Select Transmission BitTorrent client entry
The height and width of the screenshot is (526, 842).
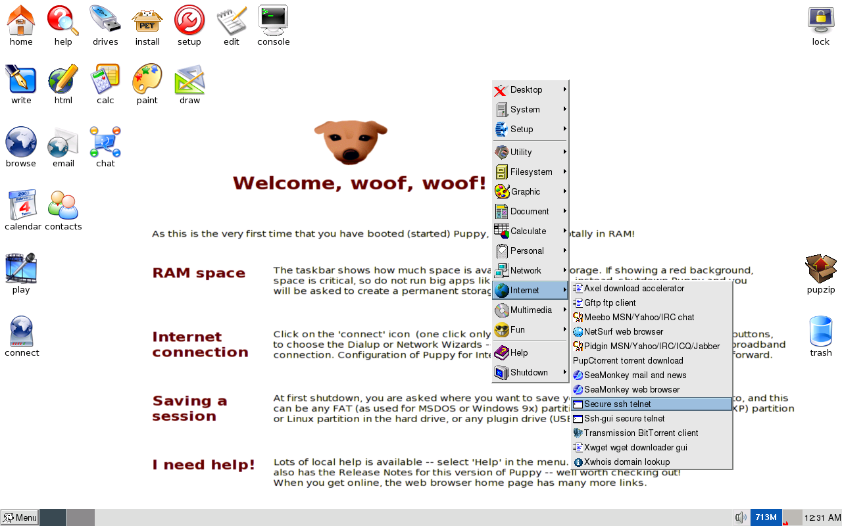pyautogui.click(x=652, y=433)
